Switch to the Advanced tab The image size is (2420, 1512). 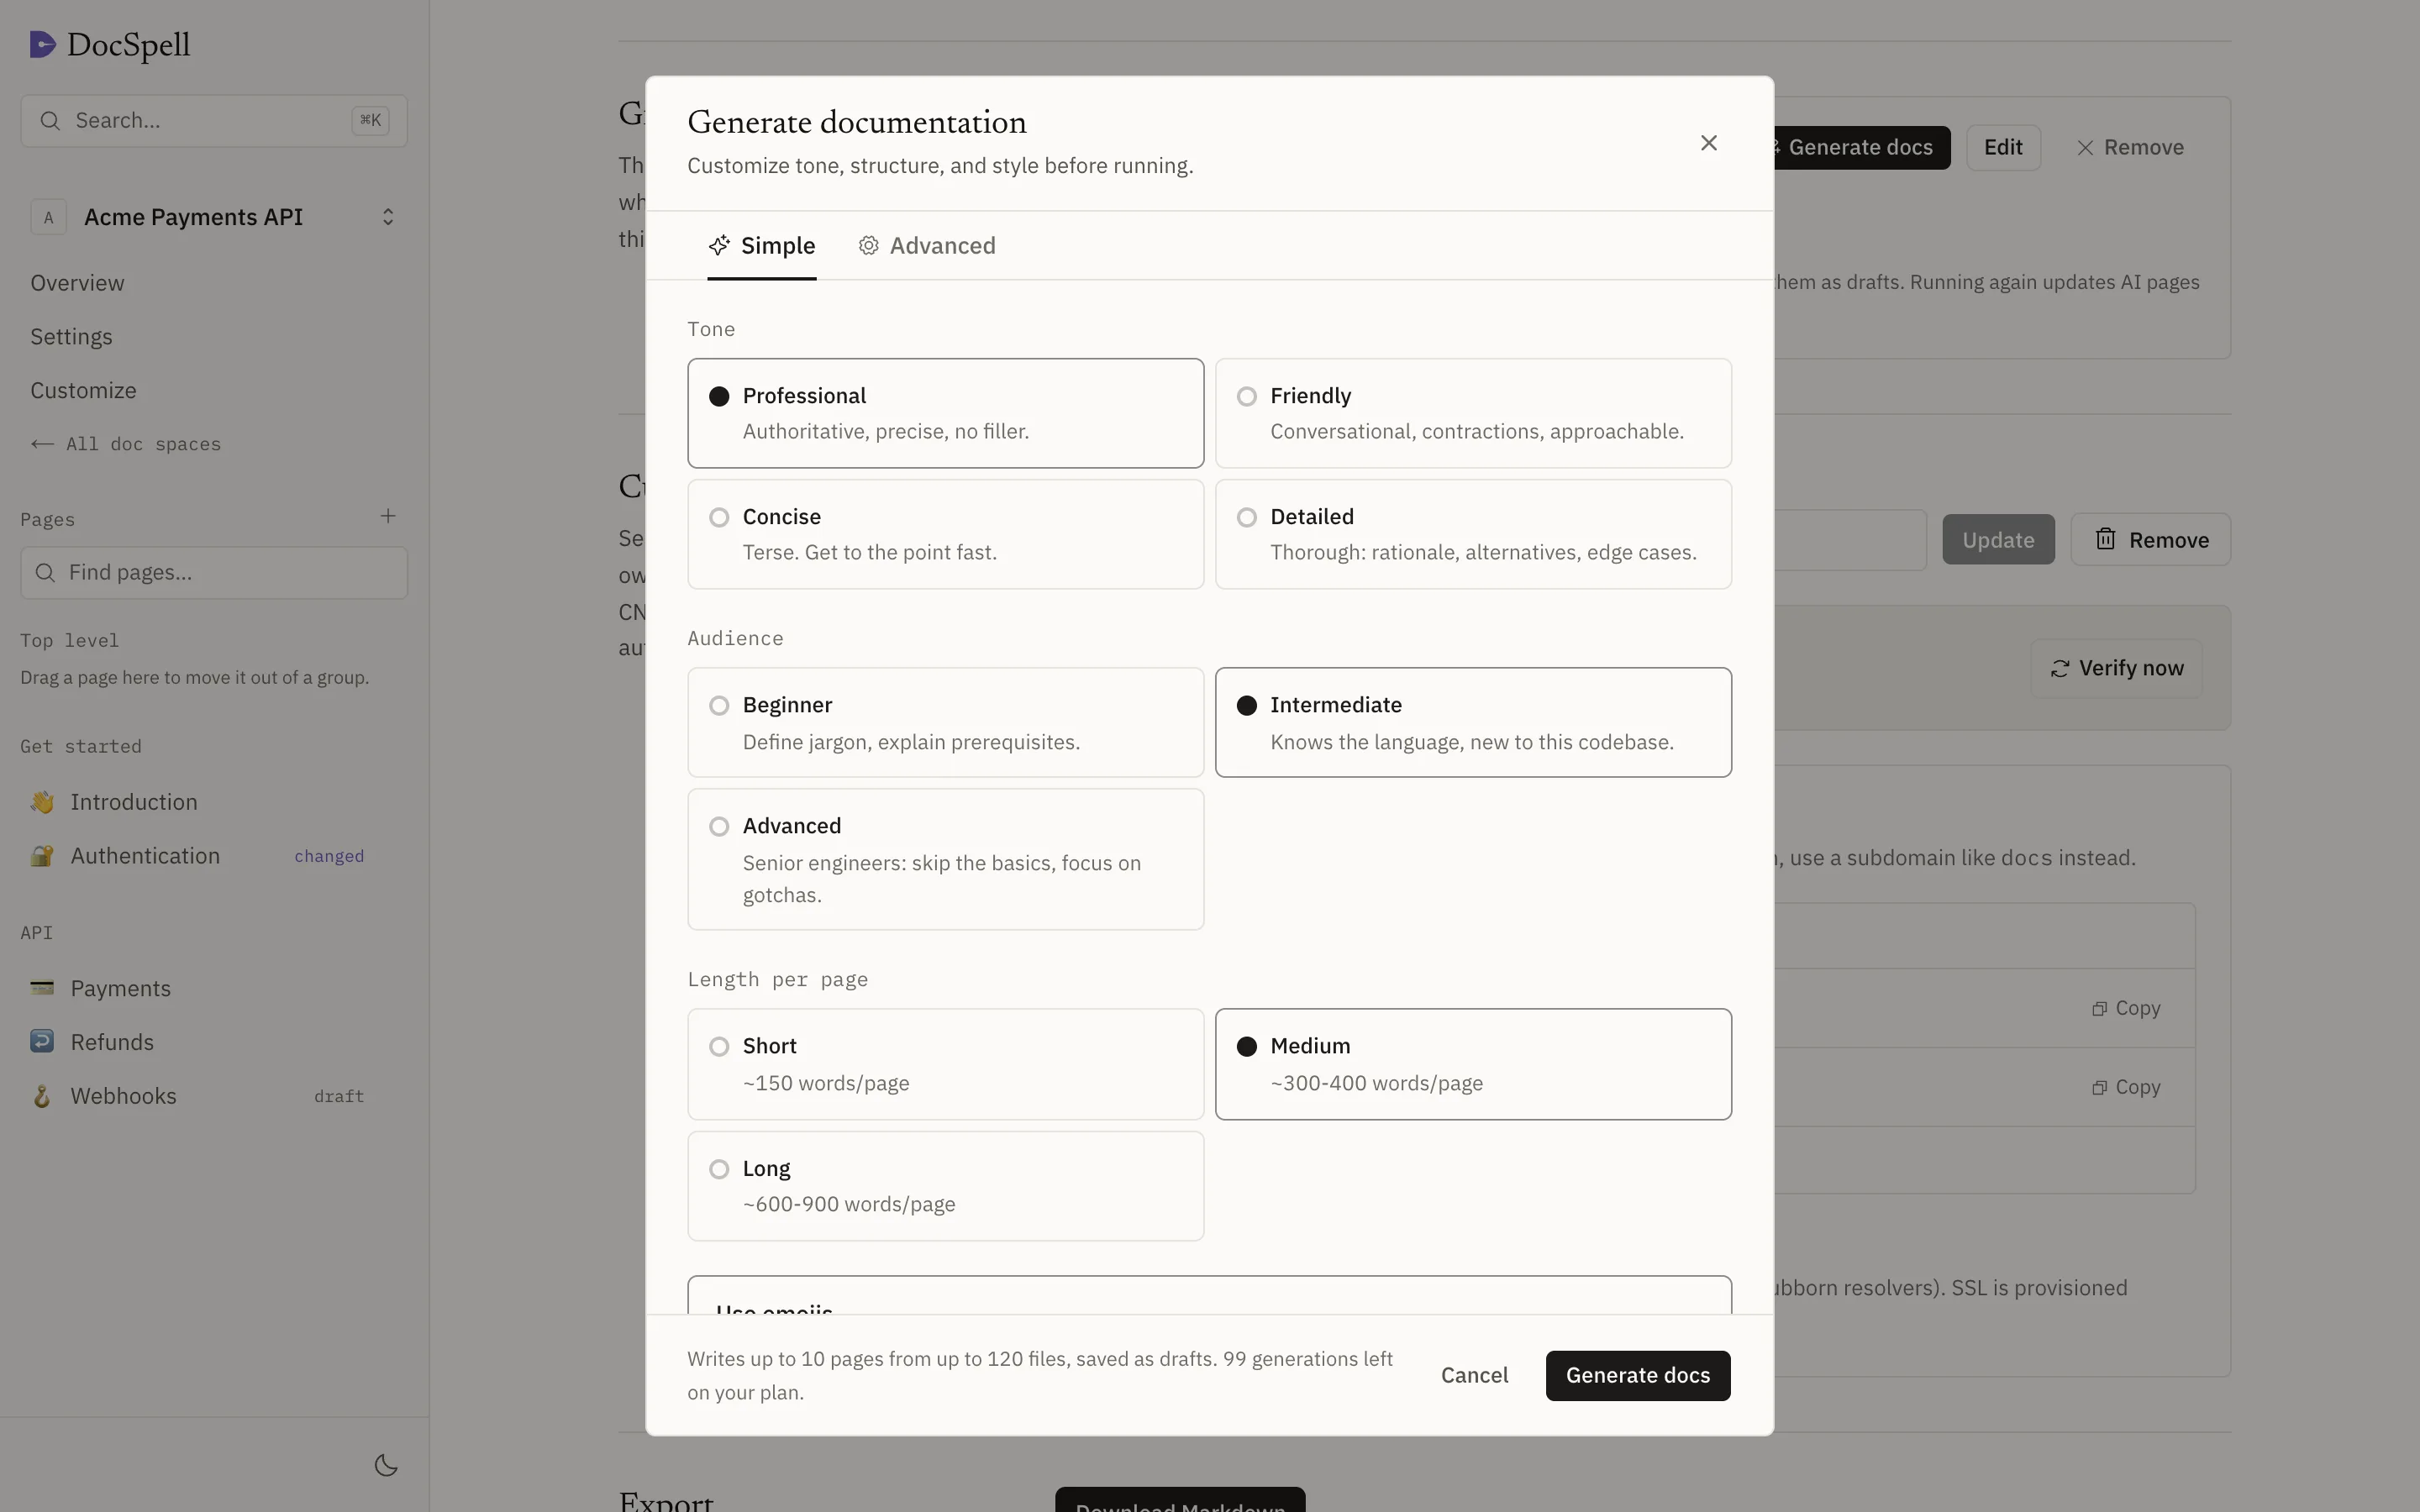pos(927,246)
